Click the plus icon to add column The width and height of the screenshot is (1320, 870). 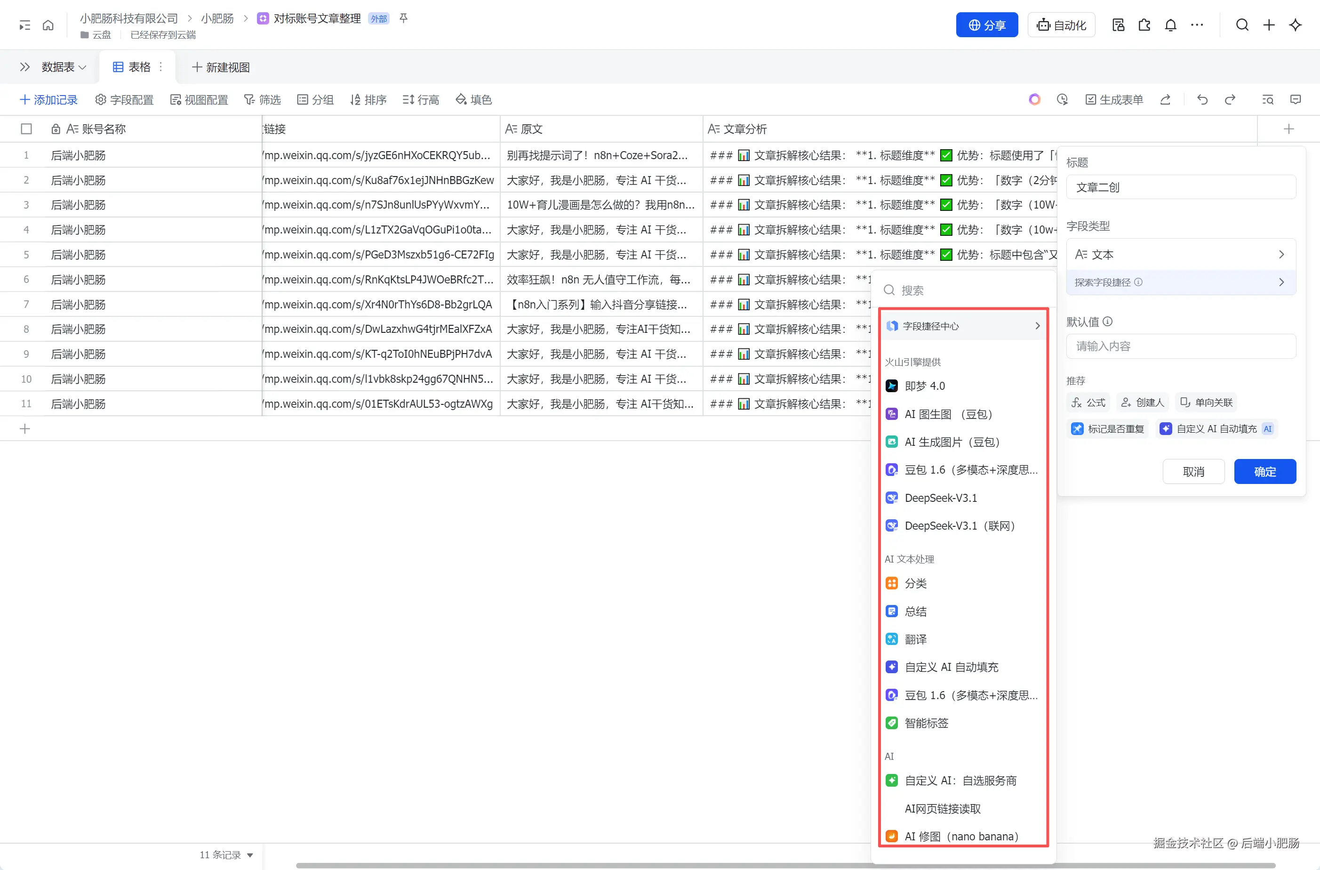click(x=1288, y=129)
